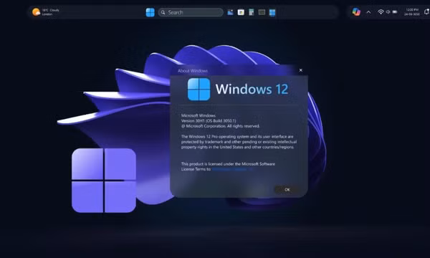Open the Start menu from the taskbar

(x=150, y=12)
